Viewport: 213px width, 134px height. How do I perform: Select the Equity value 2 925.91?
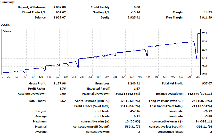point(134,17)
